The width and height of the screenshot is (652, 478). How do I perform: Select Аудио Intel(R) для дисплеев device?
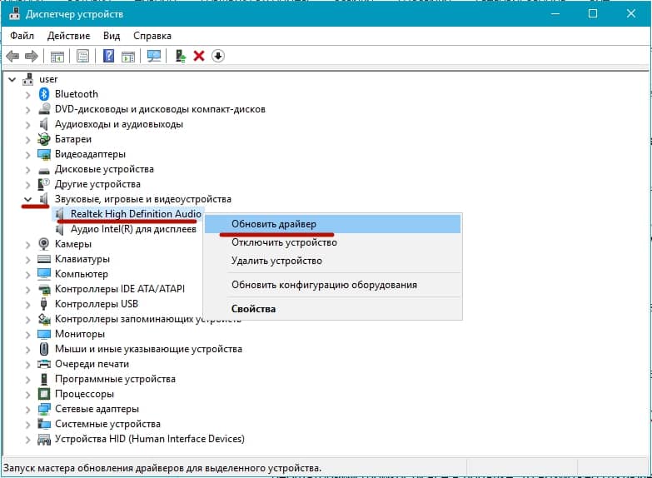133,229
